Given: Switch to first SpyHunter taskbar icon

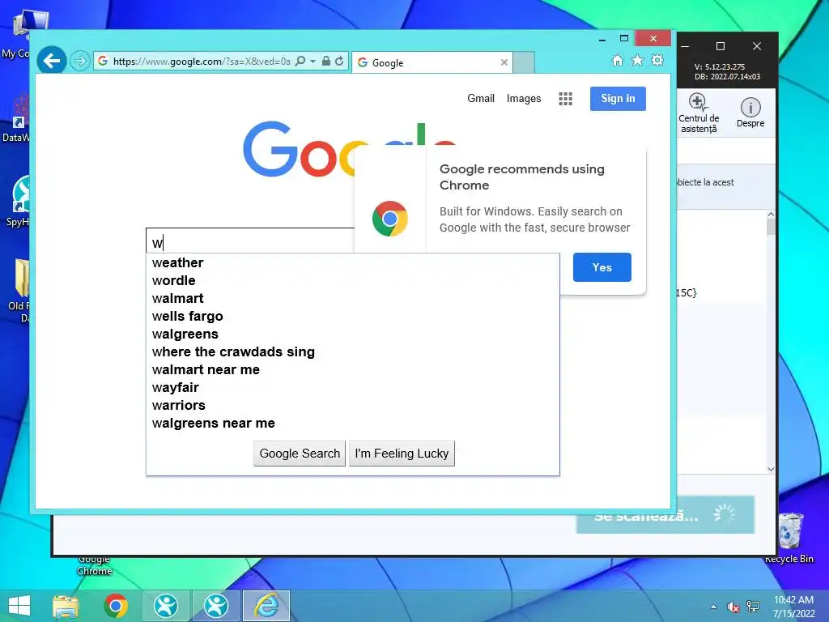Looking at the screenshot, I should [x=165, y=606].
